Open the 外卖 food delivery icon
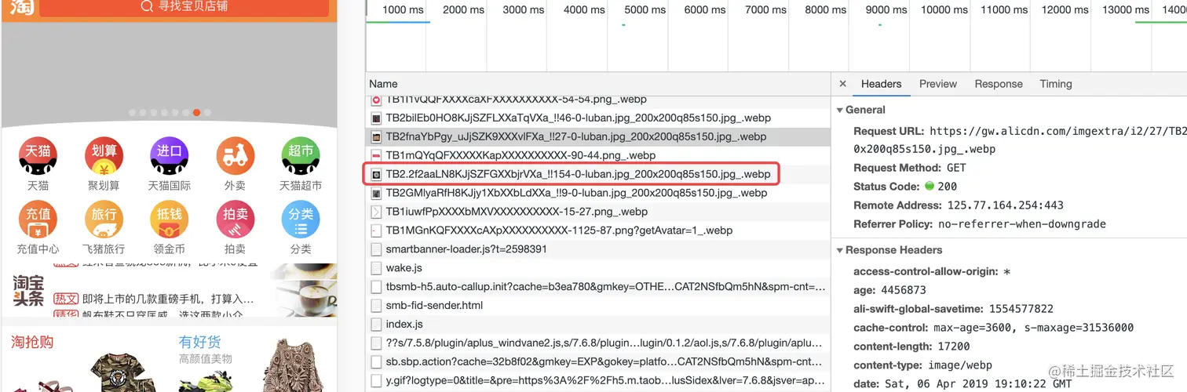Image resolution: width=1187 pixels, height=392 pixels. [x=235, y=157]
